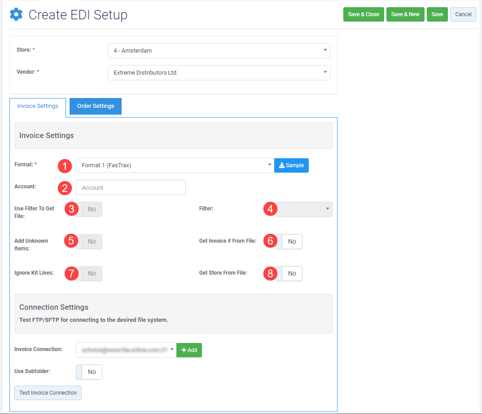The height and width of the screenshot is (414, 482).
Task: Click into the Account text field
Action: 131,188
